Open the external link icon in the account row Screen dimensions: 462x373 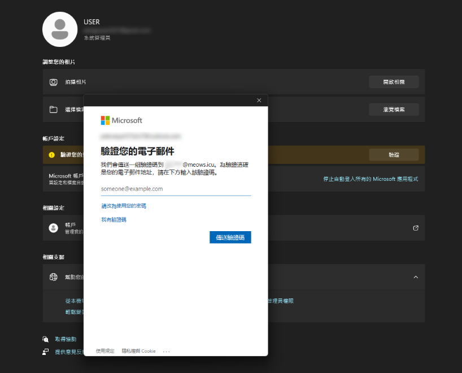(416, 228)
